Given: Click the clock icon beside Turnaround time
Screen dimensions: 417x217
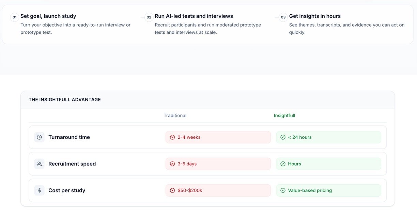Looking at the screenshot, I should click(x=39, y=137).
